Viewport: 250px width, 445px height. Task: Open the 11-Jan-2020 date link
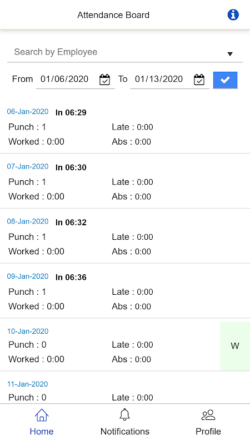point(28,384)
